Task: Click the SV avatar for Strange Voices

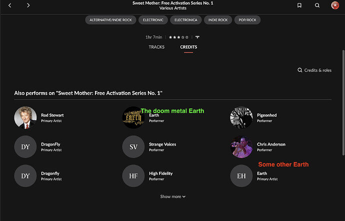Action: [x=133, y=146]
